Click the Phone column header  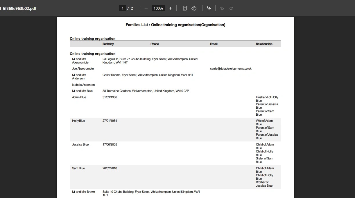pos(155,44)
